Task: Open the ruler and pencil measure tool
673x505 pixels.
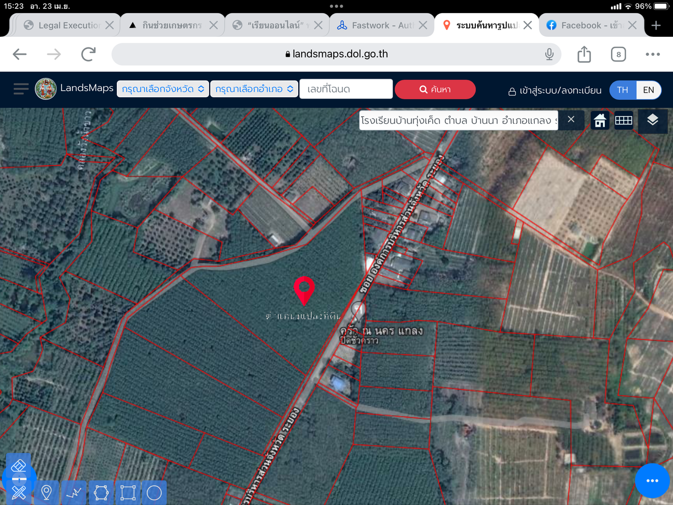Action: tap(19, 493)
